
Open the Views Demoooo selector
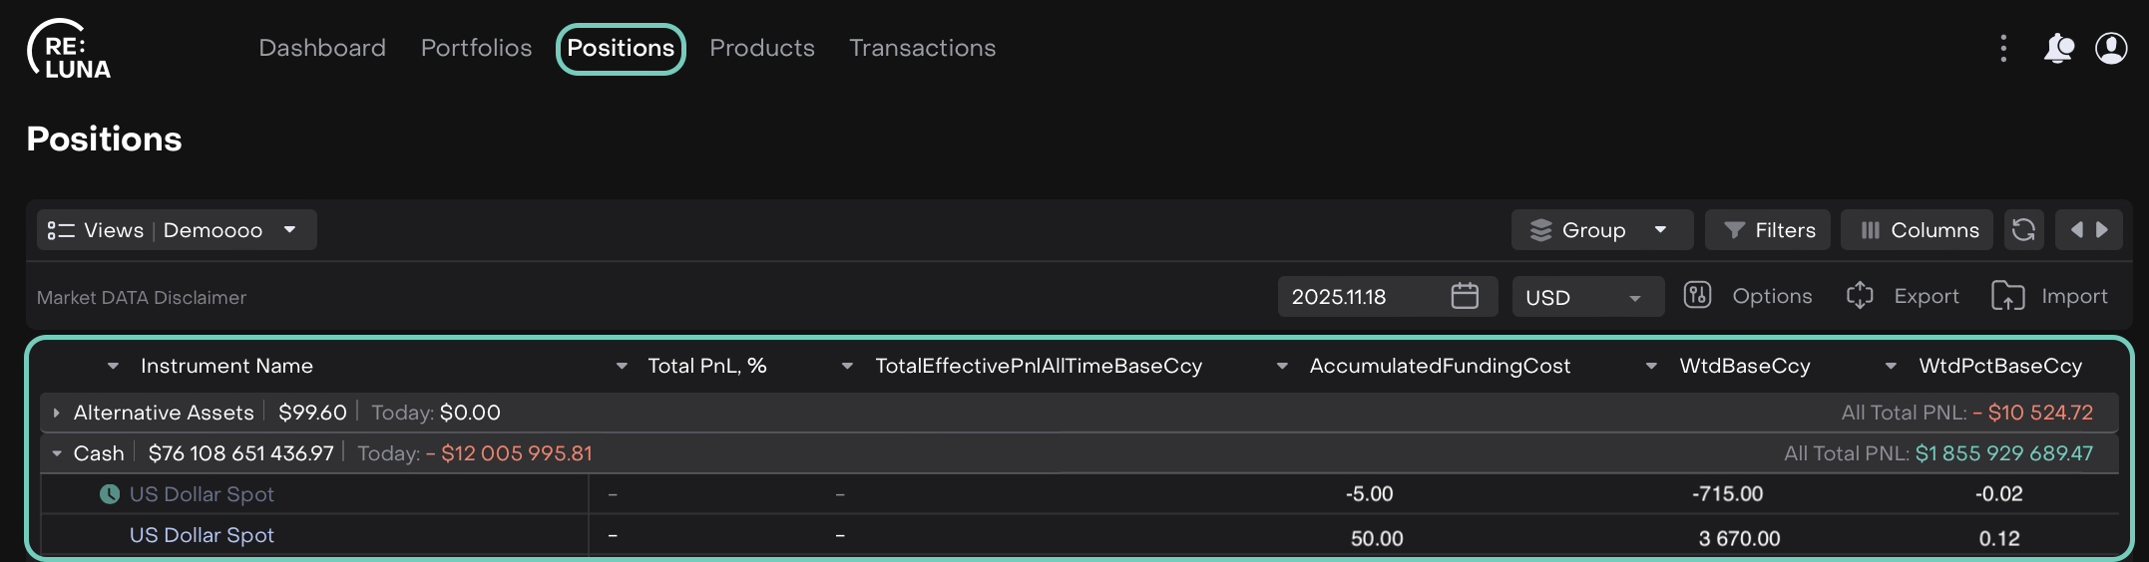pos(177,230)
